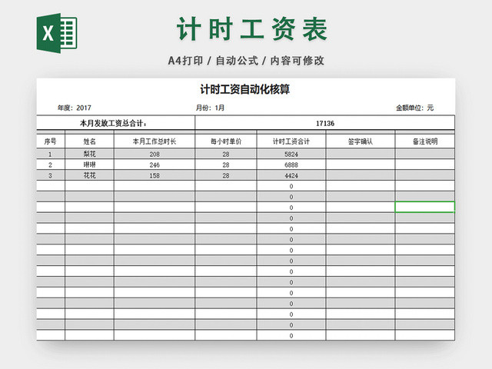
Task: Click the green-outlined active cell in 备注说明 column
Action: click(425, 207)
